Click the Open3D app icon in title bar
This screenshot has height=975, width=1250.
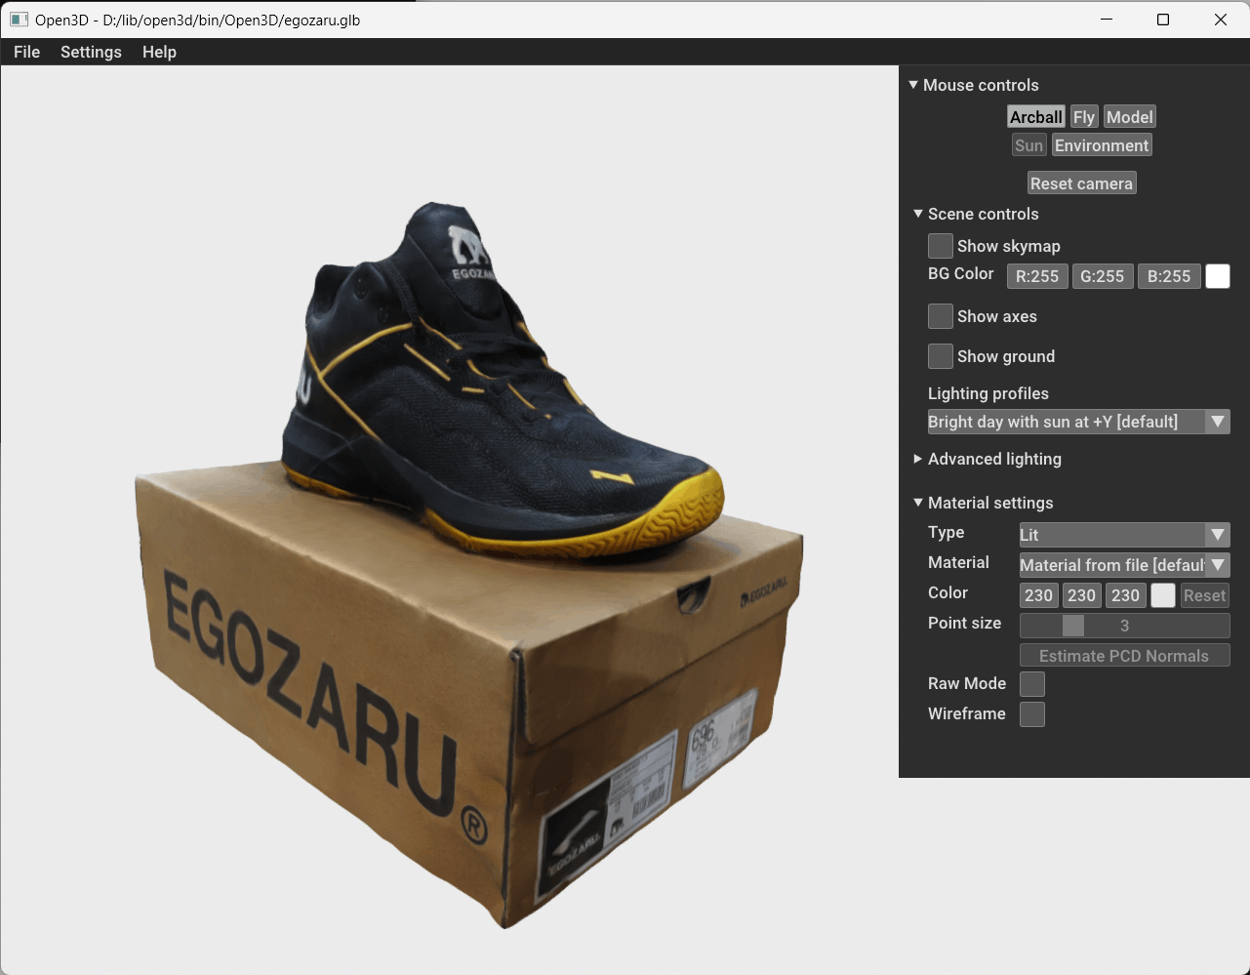point(20,20)
